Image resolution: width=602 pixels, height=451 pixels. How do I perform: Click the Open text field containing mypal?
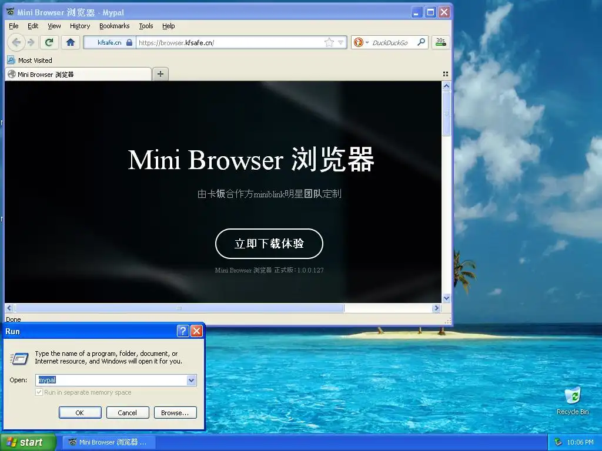pos(111,380)
